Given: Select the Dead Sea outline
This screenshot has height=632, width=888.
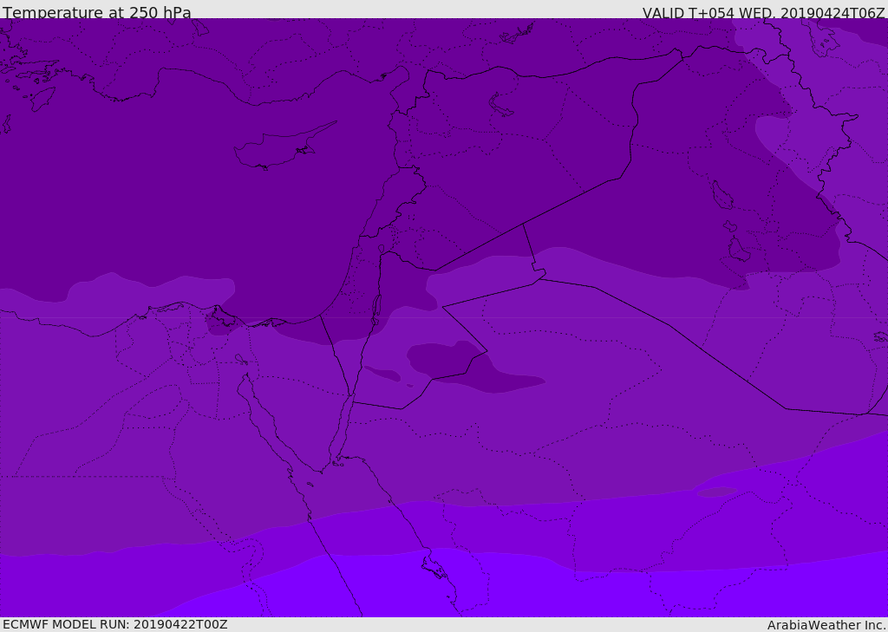Looking at the screenshot, I should 376,306.
